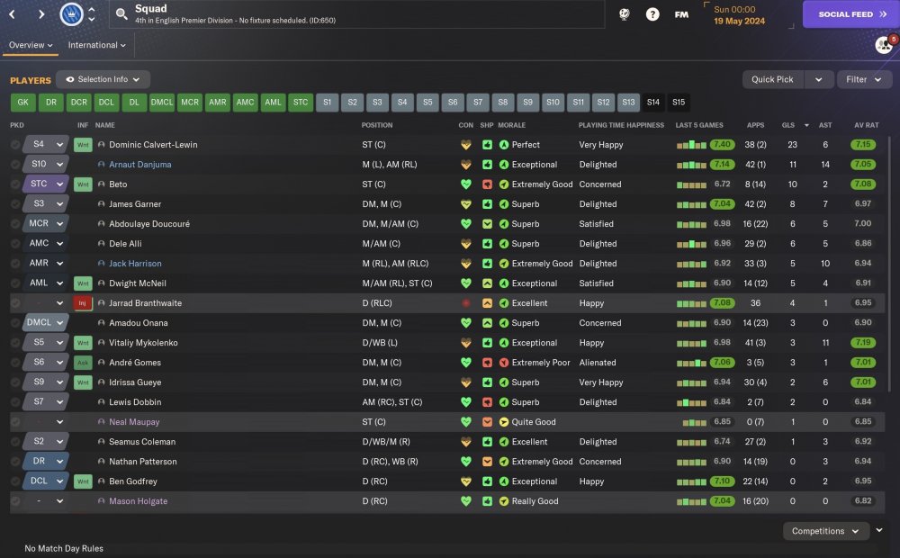
Task: Click condition heart icon for Beto
Action: [465, 184]
